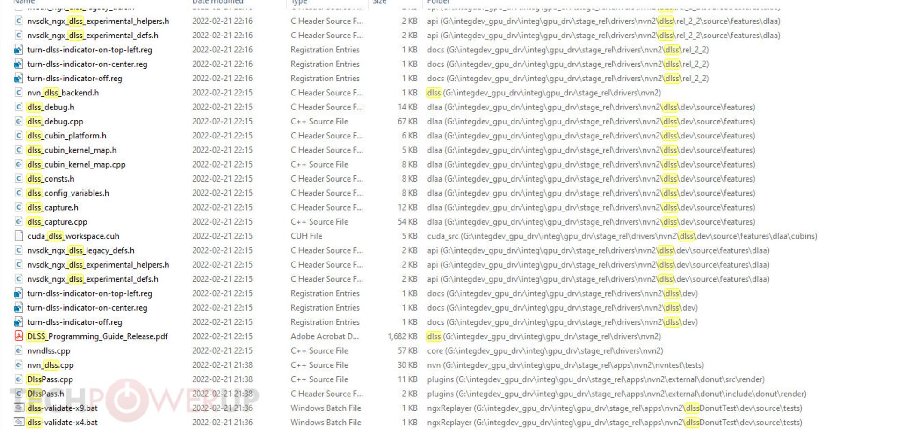Click the C++ icon of dlss_capture.cpp

(x=19, y=221)
